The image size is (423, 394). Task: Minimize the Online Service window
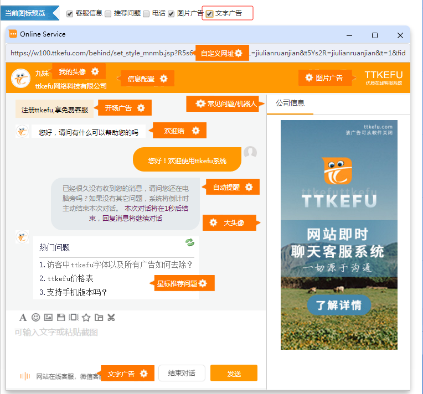pos(349,35)
